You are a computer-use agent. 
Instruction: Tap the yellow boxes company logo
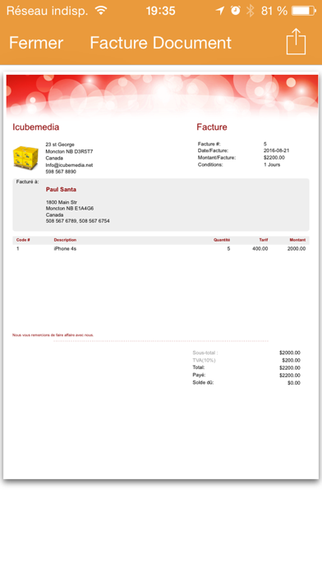pos(25,158)
